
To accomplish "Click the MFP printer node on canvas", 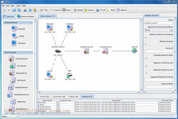I will (70, 75).
